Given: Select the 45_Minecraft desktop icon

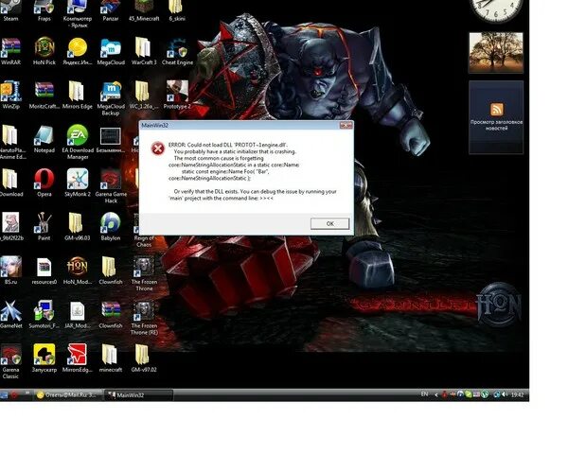Looking at the screenshot, I should point(144,10).
